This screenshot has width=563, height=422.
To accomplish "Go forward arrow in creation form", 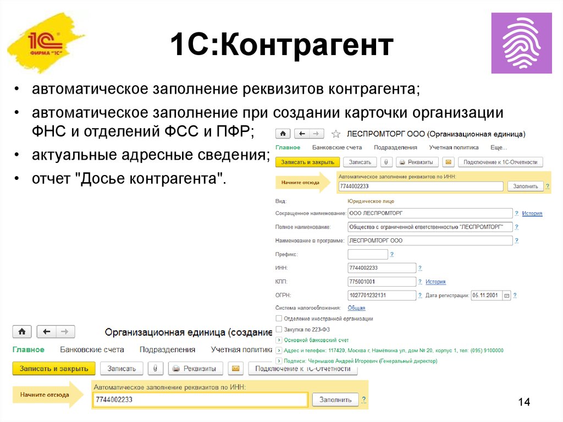I will pyautogui.click(x=65, y=331).
